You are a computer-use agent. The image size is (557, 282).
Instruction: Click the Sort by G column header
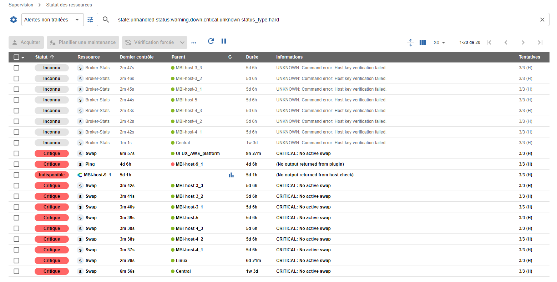pos(230,57)
